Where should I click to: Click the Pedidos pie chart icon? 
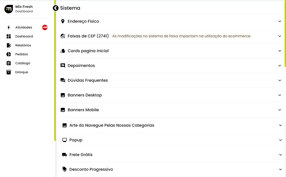click(x=9, y=54)
